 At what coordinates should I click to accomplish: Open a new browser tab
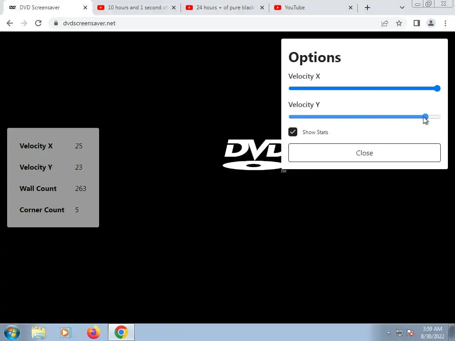(367, 8)
